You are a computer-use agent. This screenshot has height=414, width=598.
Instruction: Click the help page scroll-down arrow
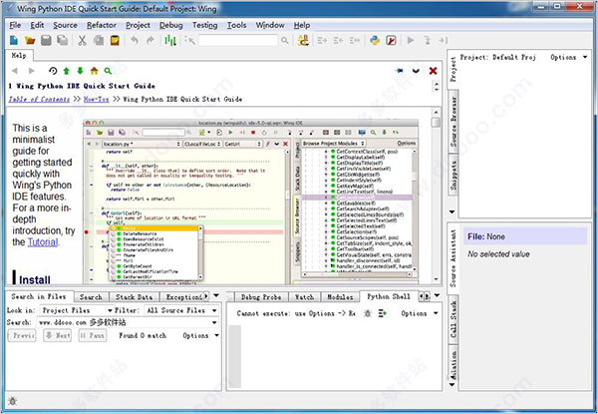coord(436,279)
